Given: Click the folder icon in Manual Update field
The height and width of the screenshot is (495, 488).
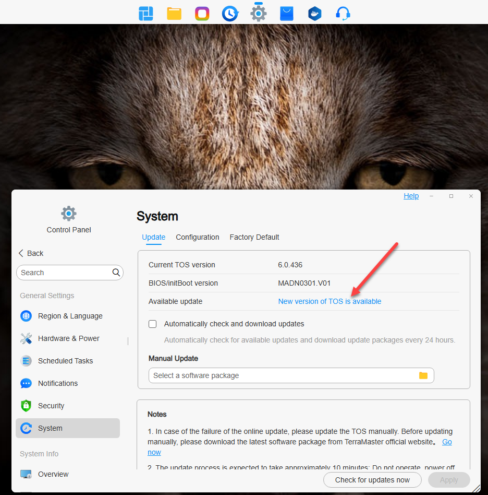Looking at the screenshot, I should [x=423, y=375].
